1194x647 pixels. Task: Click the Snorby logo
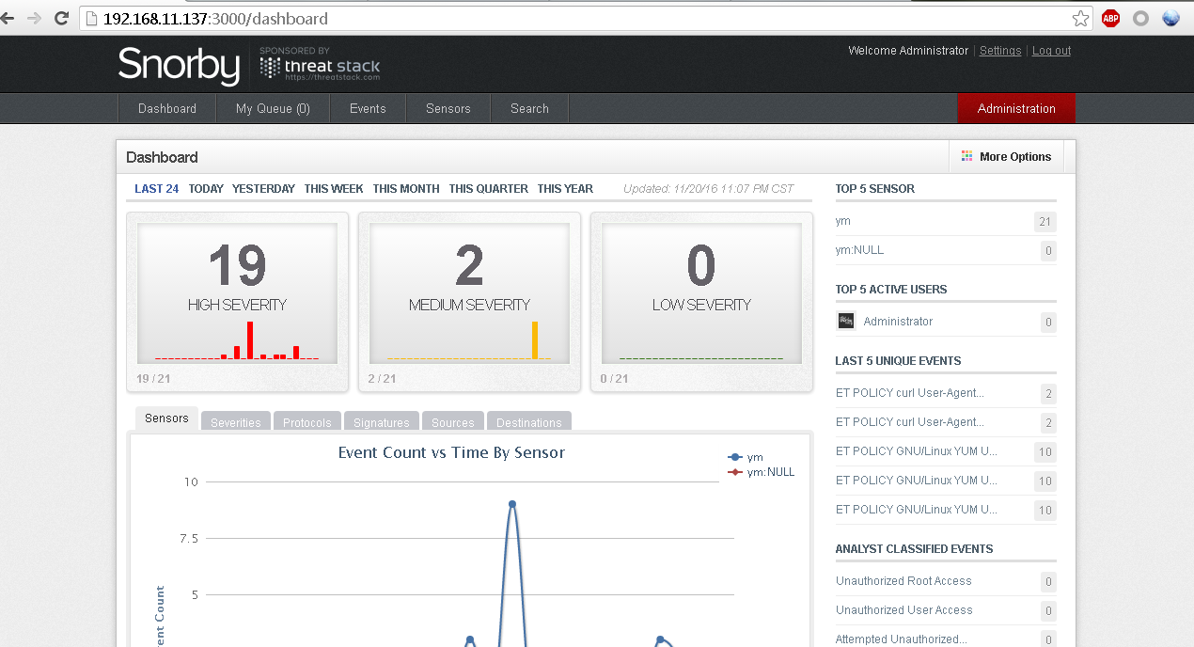(179, 66)
